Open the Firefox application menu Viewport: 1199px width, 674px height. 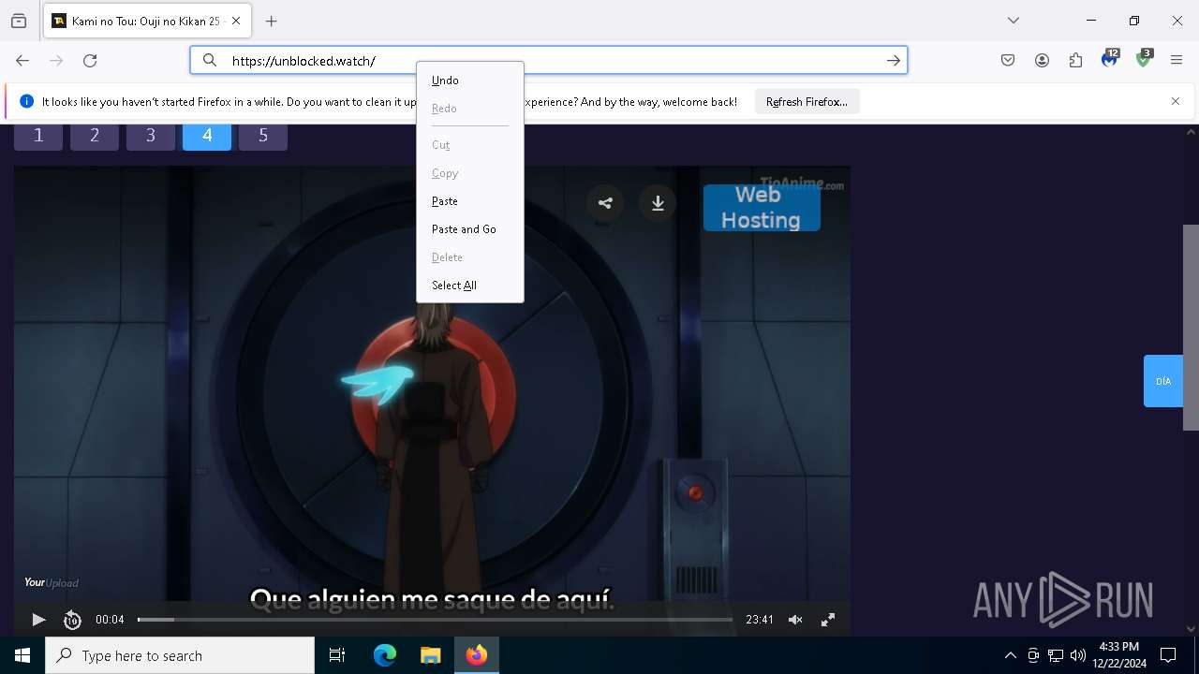(x=1177, y=60)
